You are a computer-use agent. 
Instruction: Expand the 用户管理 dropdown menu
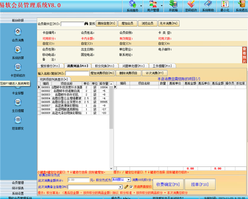(x=155, y=7)
